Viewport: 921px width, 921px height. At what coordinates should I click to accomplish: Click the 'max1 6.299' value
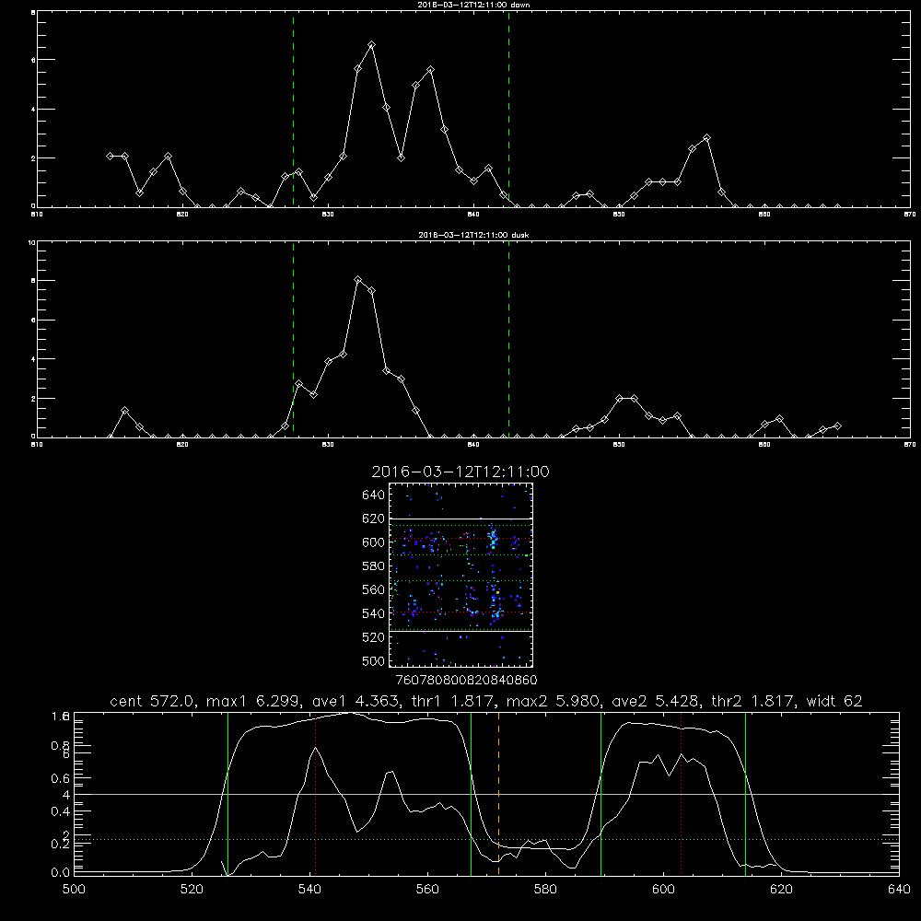click(251, 701)
